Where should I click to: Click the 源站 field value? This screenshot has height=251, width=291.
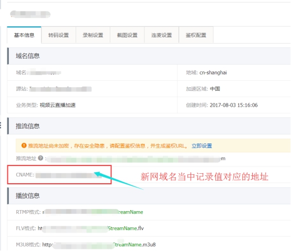pyautogui.click(x=60, y=89)
